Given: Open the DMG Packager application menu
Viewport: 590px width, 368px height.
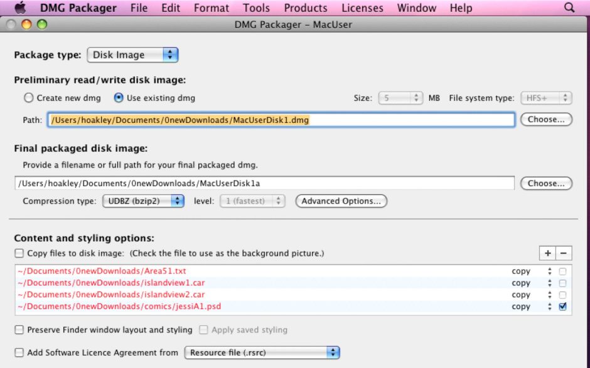Looking at the screenshot, I should [x=78, y=8].
